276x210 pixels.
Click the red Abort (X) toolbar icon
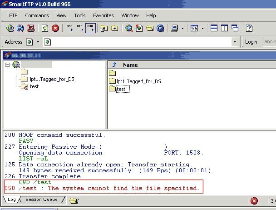pos(55,28)
